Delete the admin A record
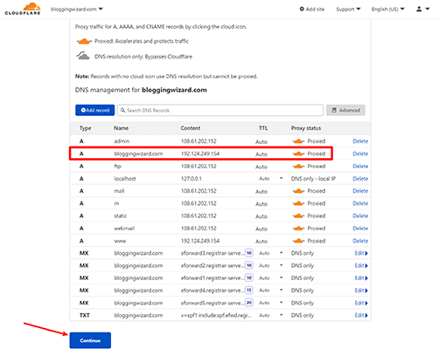Screen dimensions: 439x349 [360, 141]
